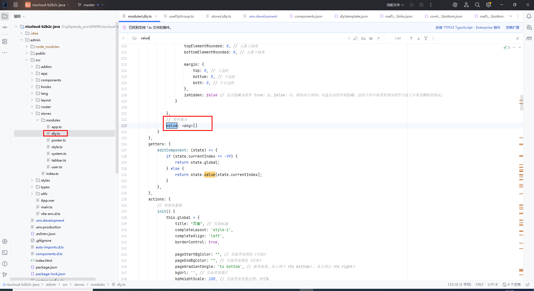Toggle Regex (.*) option in search
This screenshot has height=291, width=534.
[x=378, y=38]
